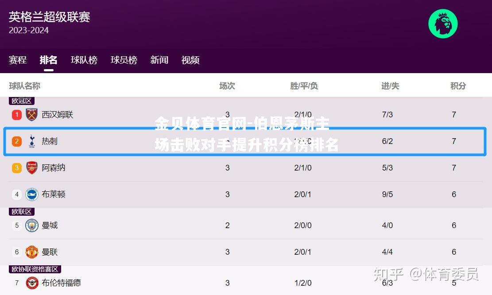Click 曼联's 4/4 goals cell
Screen dimensions: 492x295
click(x=387, y=252)
